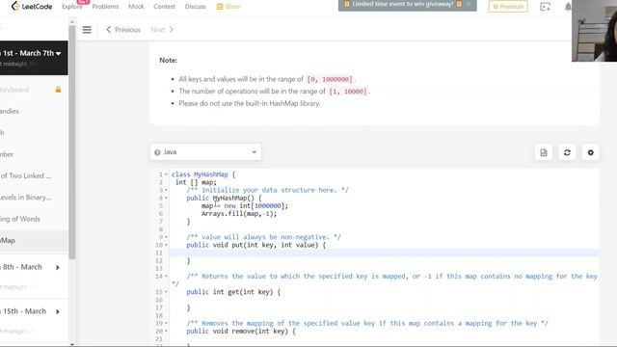The width and height of the screenshot is (617, 347).
Task: Toggle the hamburger sidebar menu
Action: (87, 30)
